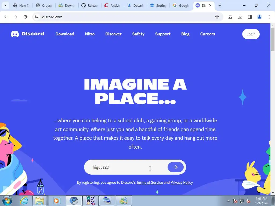The image size is (275, 206).
Task: Open the Safety navigation link
Action: (x=138, y=34)
